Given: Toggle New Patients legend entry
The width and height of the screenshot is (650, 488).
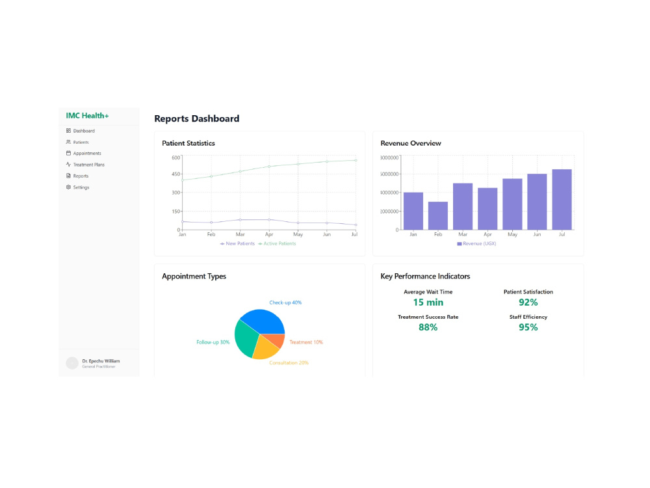Looking at the screenshot, I should click(237, 243).
